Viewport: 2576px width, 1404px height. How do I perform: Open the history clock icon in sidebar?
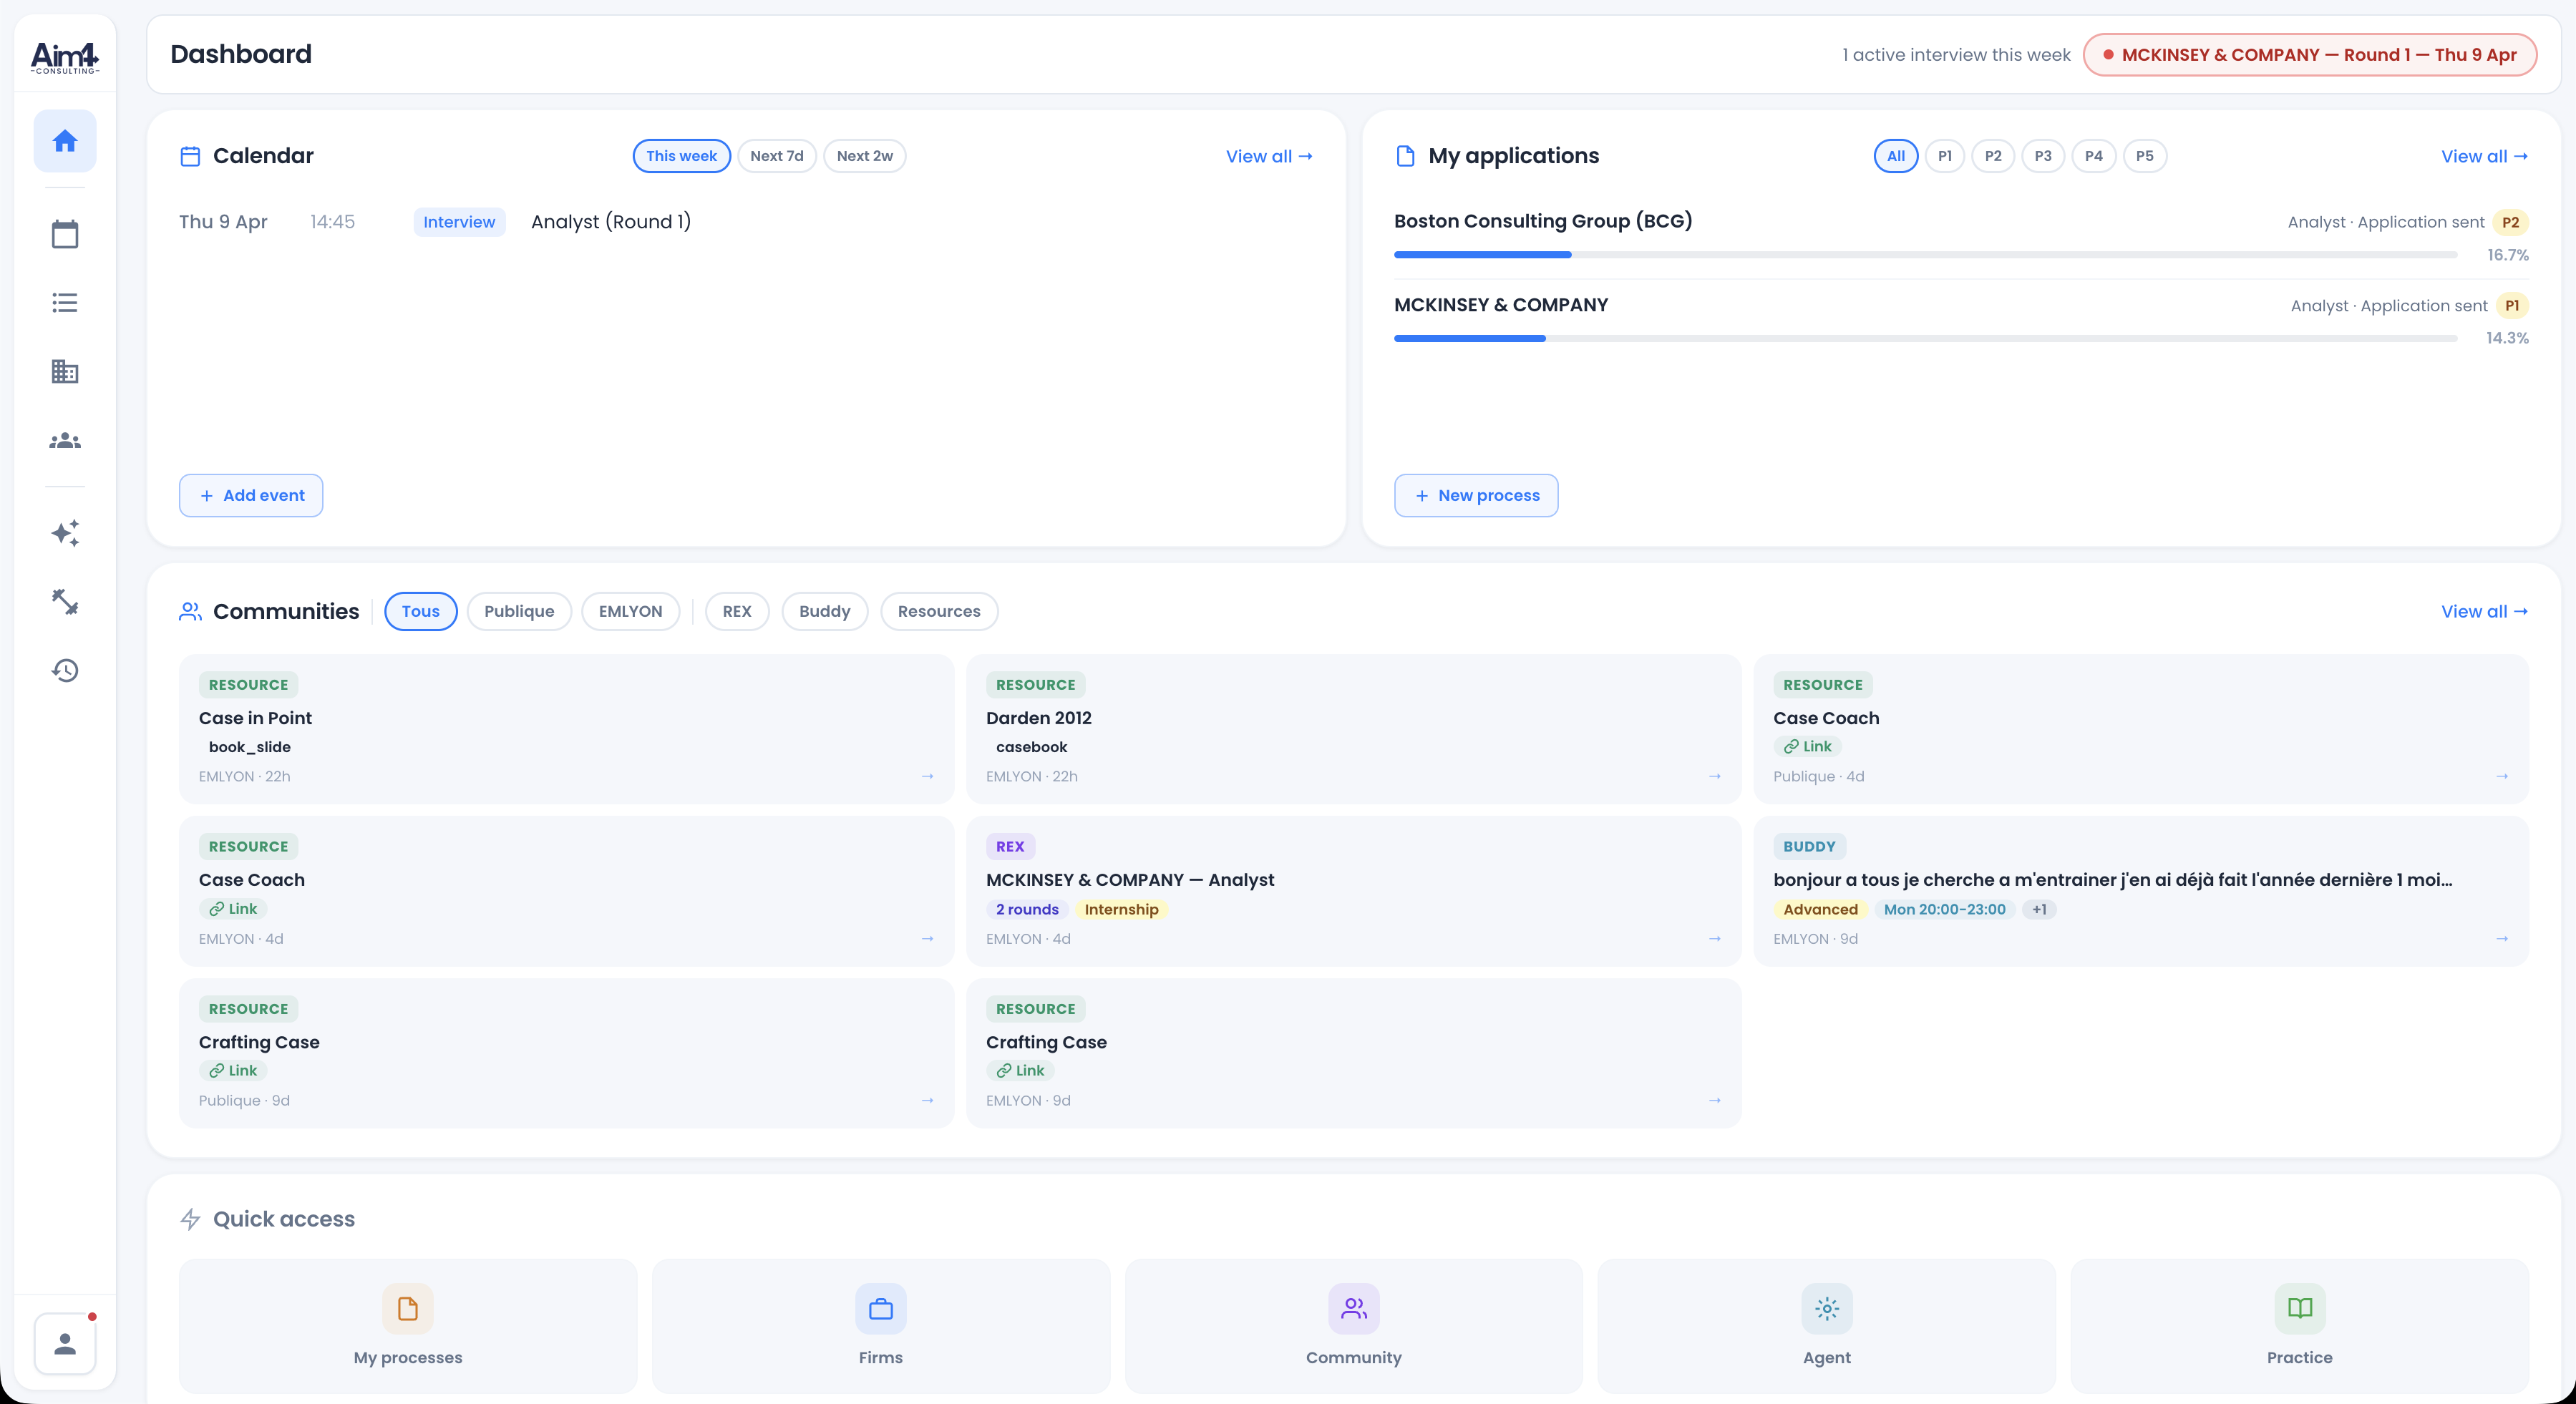[65, 670]
